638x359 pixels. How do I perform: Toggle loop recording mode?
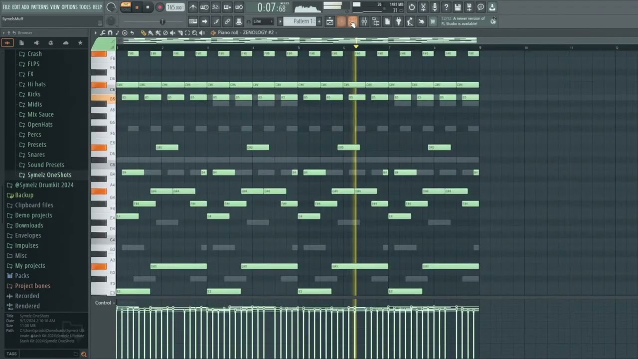(x=239, y=7)
